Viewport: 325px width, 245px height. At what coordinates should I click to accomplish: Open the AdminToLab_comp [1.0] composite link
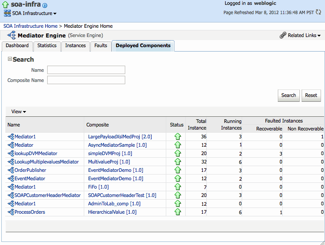point(114,204)
